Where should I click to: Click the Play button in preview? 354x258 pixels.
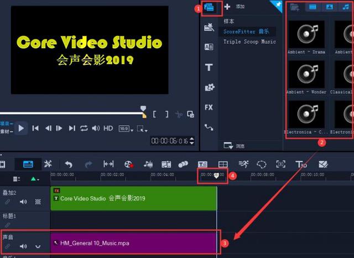pos(21,128)
